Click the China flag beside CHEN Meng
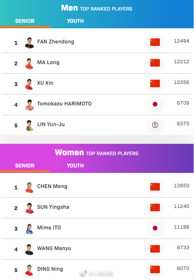Screen dimensions: 194x280 pos(155,187)
